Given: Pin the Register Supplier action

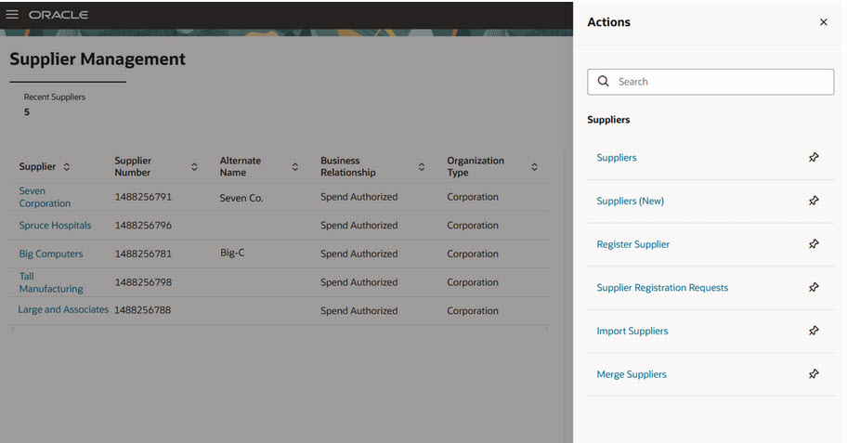Looking at the screenshot, I should [x=814, y=244].
